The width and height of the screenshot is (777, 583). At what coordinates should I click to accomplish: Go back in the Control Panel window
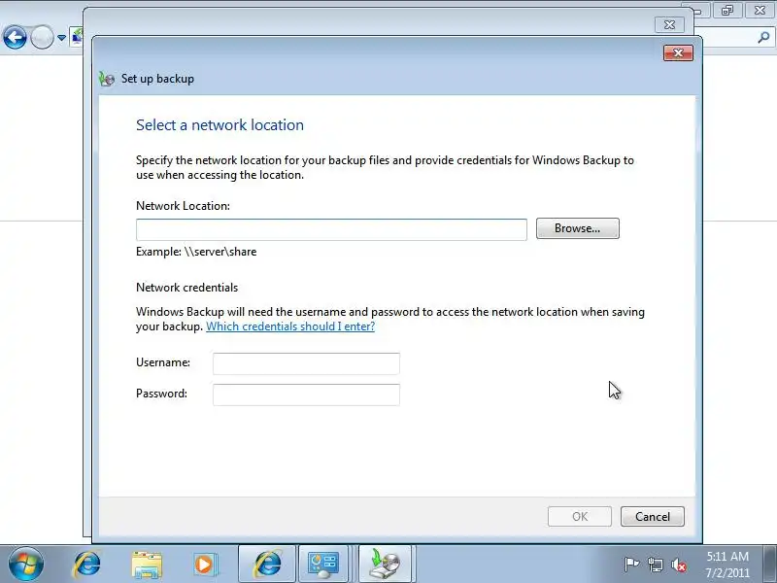coord(15,38)
